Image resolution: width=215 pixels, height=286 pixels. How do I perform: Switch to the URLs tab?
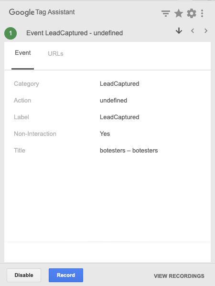coord(55,53)
